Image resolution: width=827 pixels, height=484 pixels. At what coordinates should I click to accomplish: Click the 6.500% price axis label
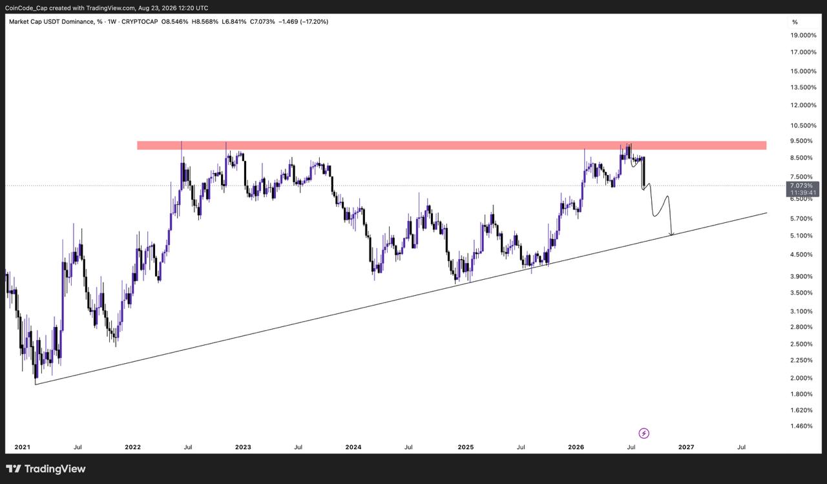803,199
